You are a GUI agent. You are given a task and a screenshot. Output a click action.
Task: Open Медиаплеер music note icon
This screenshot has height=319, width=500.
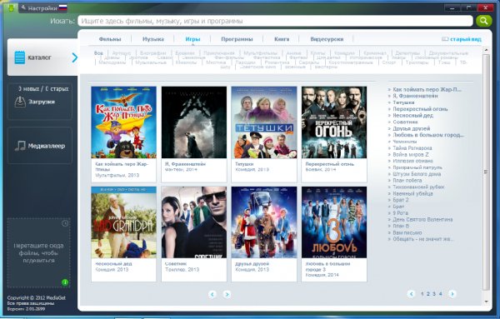pos(20,146)
